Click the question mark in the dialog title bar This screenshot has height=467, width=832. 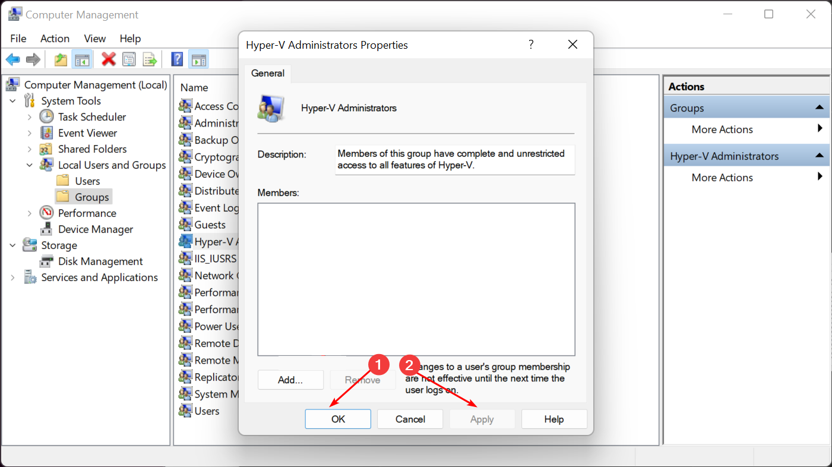[531, 45]
